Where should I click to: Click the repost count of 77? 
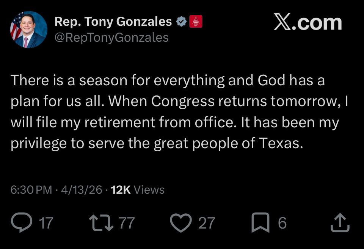coord(127,223)
